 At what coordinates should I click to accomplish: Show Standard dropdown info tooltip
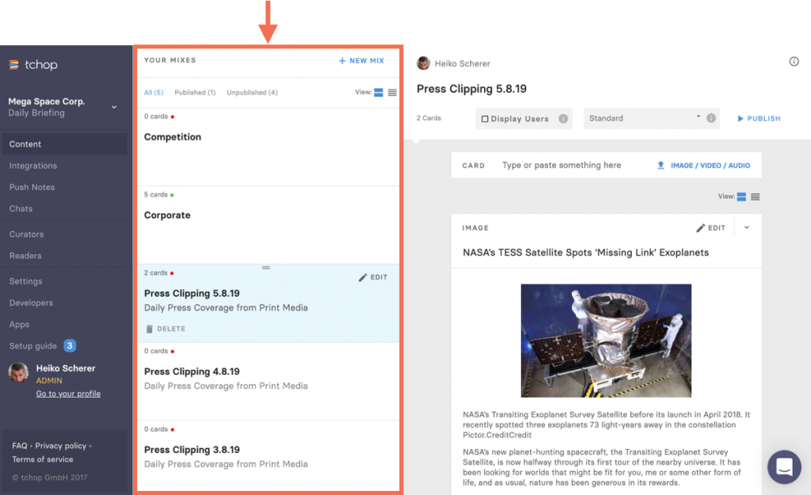click(x=711, y=118)
